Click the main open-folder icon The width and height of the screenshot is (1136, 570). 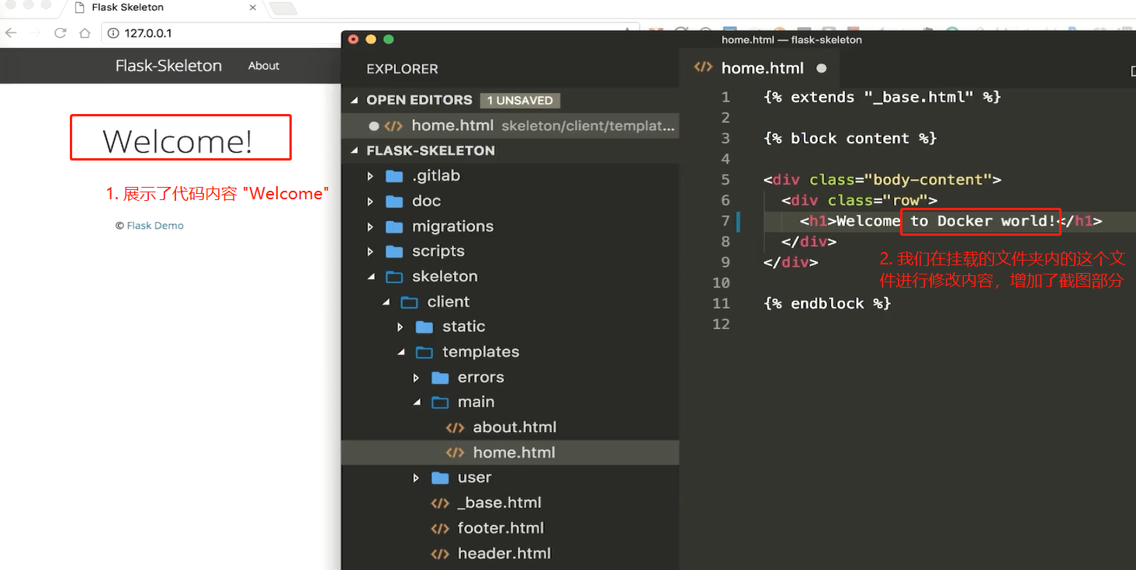coord(441,402)
